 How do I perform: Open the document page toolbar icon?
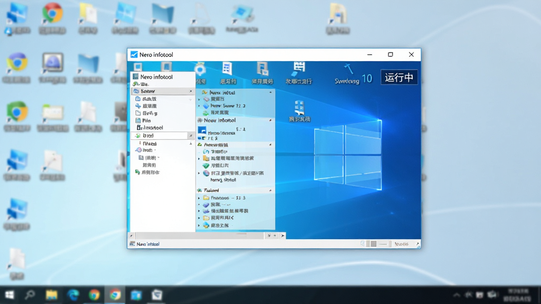[227, 69]
